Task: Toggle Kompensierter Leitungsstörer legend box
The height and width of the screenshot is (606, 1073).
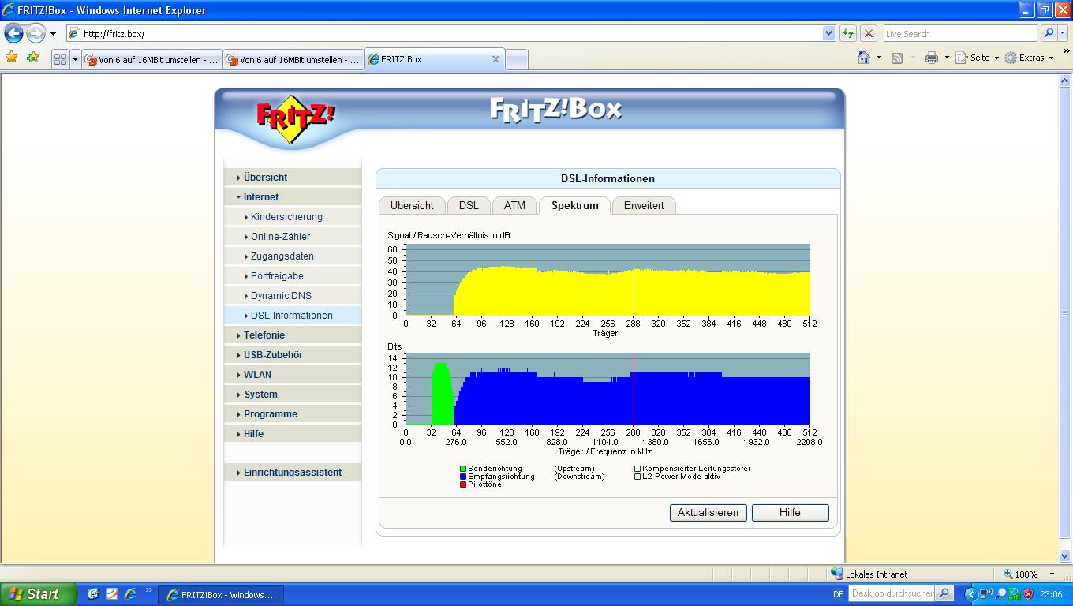Action: [x=637, y=469]
